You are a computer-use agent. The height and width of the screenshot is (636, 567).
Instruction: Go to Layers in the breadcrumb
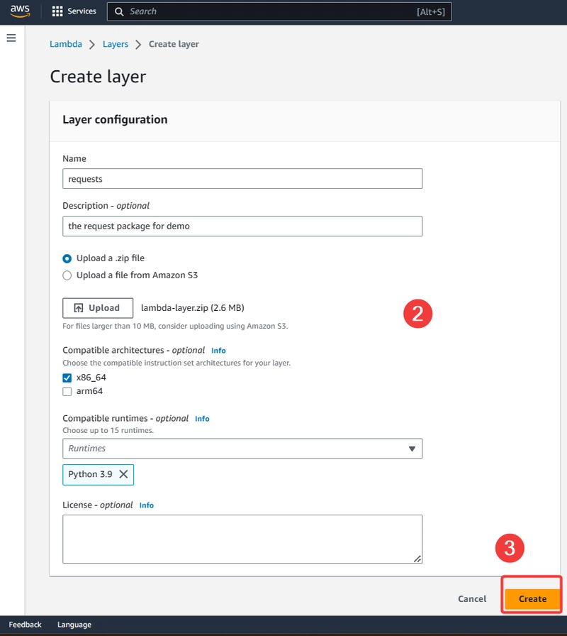116,44
